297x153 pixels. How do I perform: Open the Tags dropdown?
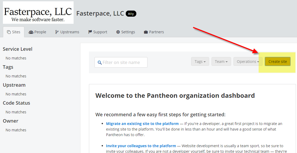pos(200,62)
